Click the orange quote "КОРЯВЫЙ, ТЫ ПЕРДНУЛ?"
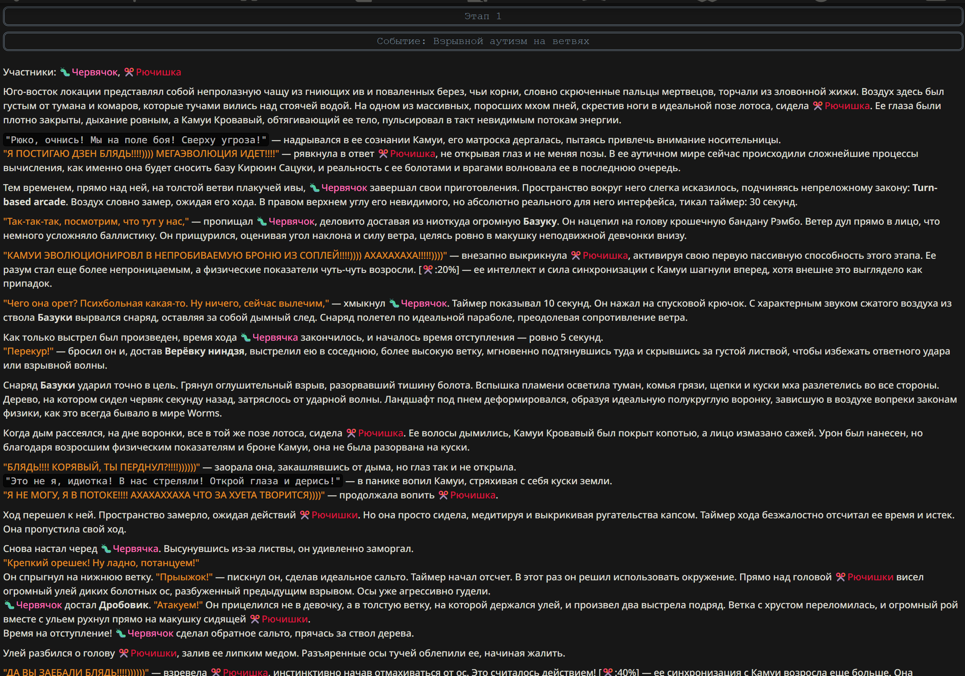Viewport: 965px width, 676px height. point(101,467)
